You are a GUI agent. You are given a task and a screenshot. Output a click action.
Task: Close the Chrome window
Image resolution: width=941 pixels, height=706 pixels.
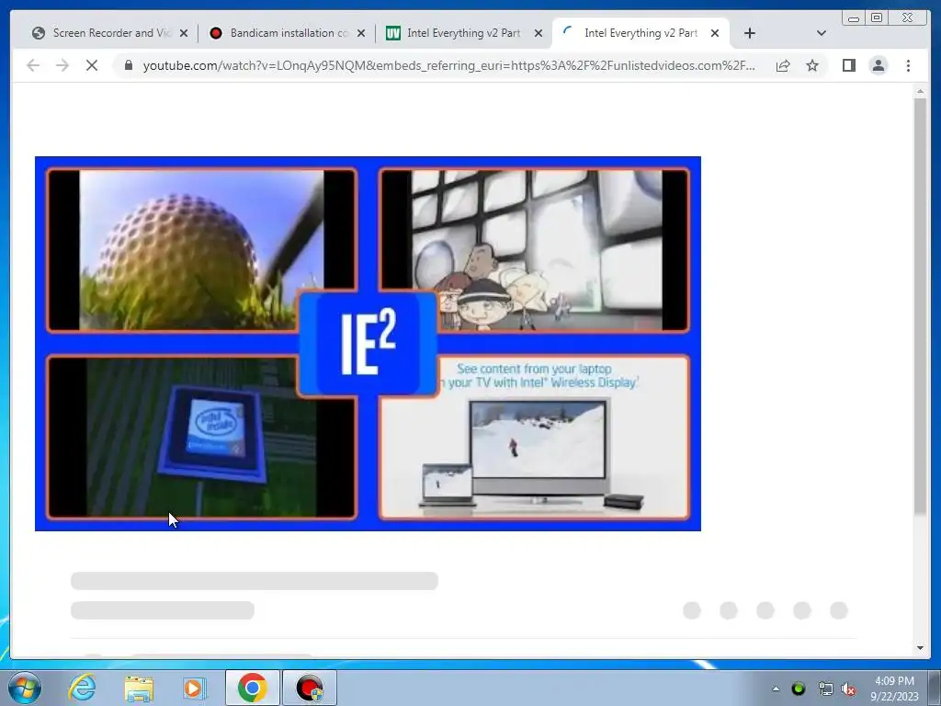pos(907,18)
